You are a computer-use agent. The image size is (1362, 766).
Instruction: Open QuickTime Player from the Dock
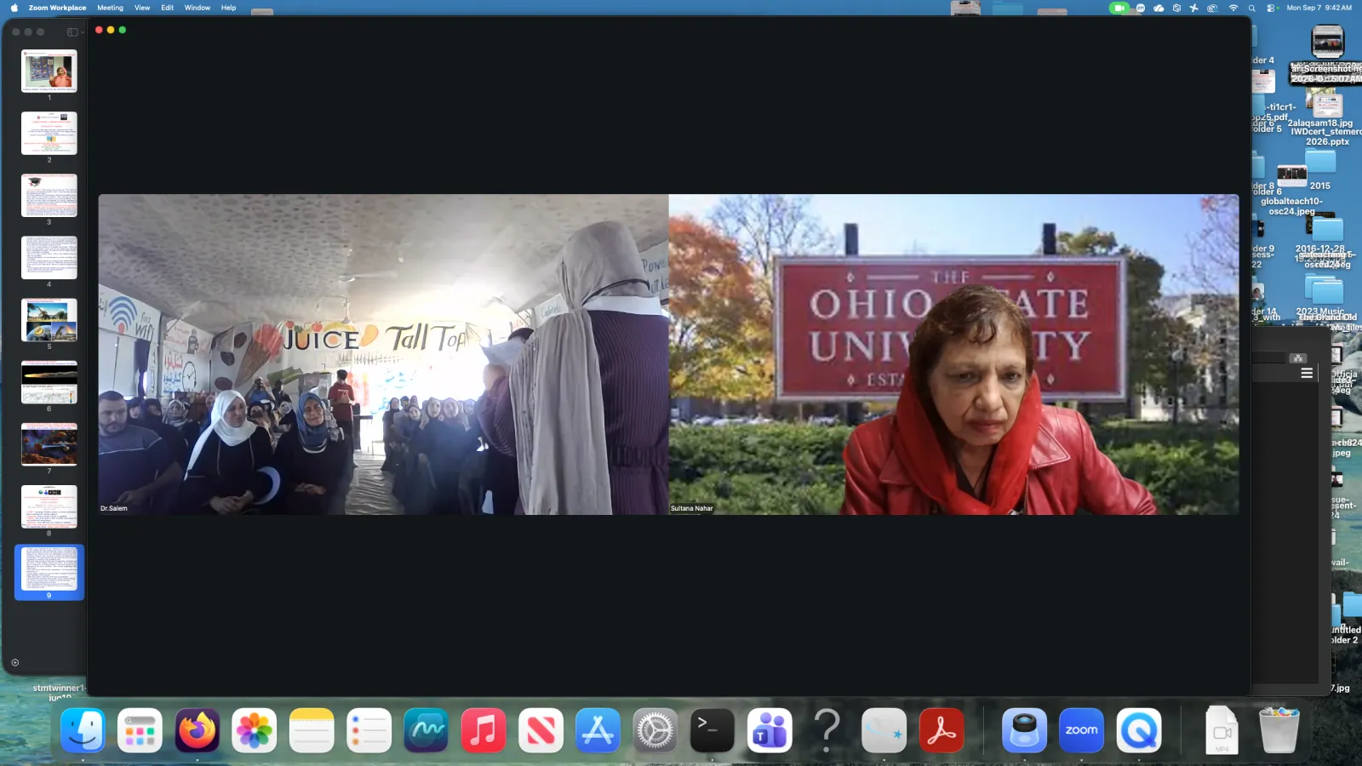coord(1139,730)
